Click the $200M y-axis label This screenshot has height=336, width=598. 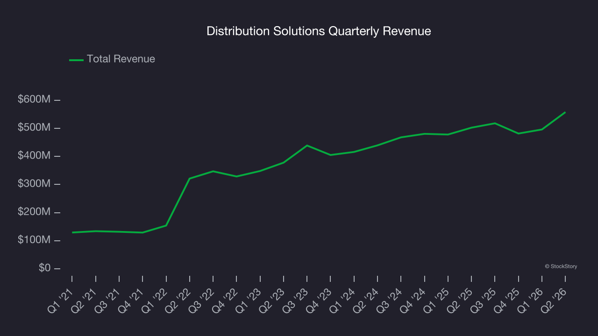pos(34,212)
